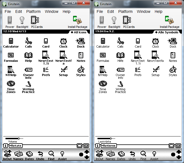The height and width of the screenshot is (163, 184).
Task: Open Calls in the left Einstein window
Action: 28,43
